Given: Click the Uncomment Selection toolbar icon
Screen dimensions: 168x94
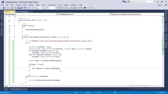Looking at the screenshot, I should pos(75,8).
